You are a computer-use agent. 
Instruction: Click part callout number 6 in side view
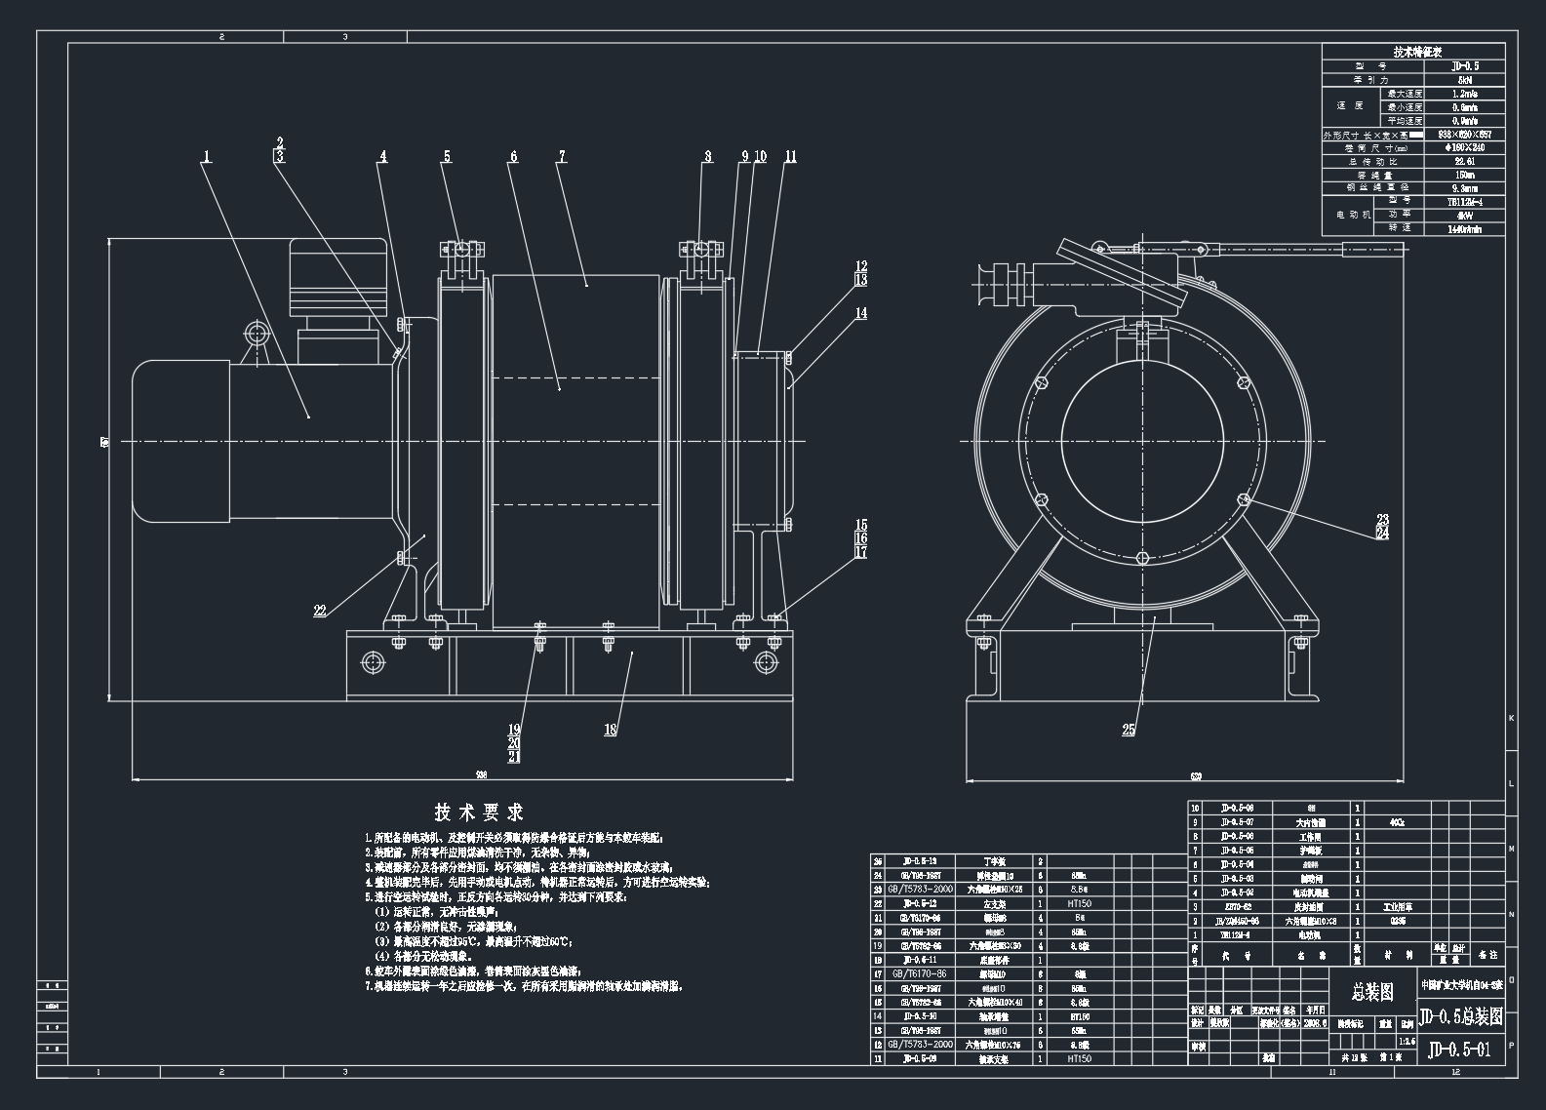(514, 156)
